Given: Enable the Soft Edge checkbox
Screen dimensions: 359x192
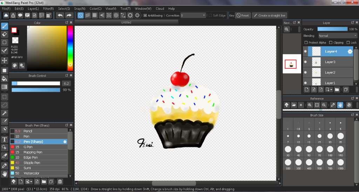Looking at the screenshot, I should [x=210, y=15].
